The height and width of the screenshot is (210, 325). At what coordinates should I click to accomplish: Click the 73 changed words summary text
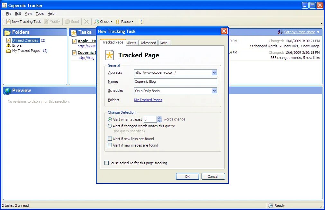pyautogui.click(x=284, y=46)
